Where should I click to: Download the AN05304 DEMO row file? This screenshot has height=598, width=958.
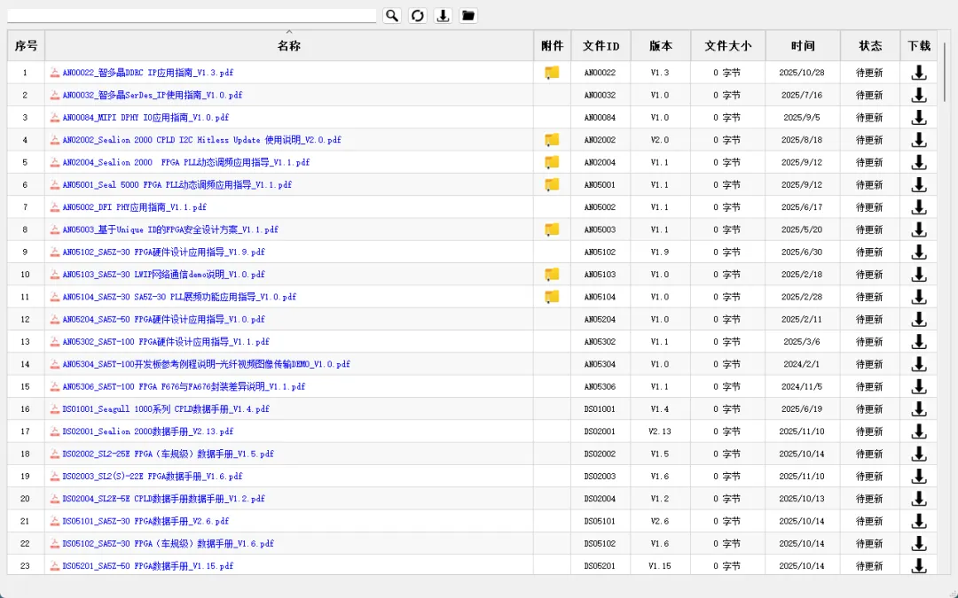point(918,364)
